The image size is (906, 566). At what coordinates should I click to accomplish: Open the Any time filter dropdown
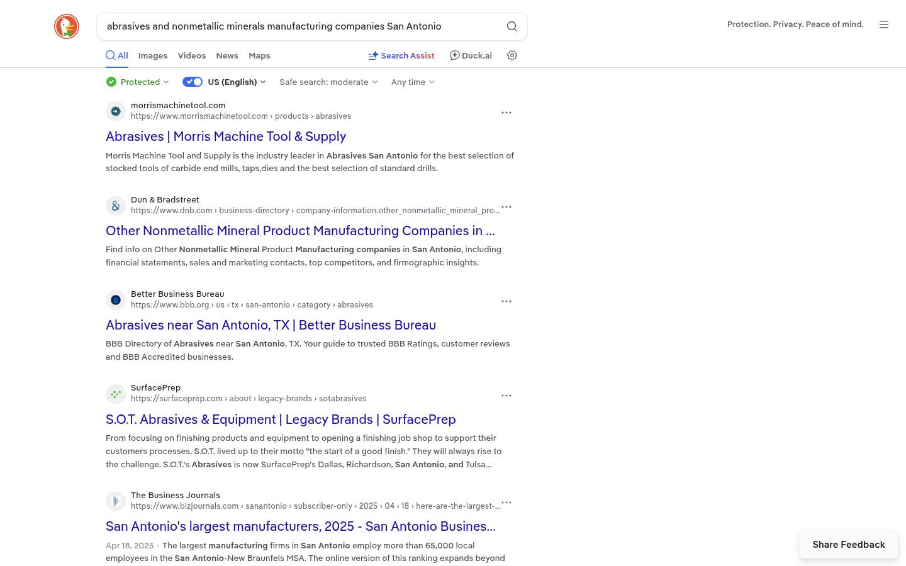(x=413, y=82)
